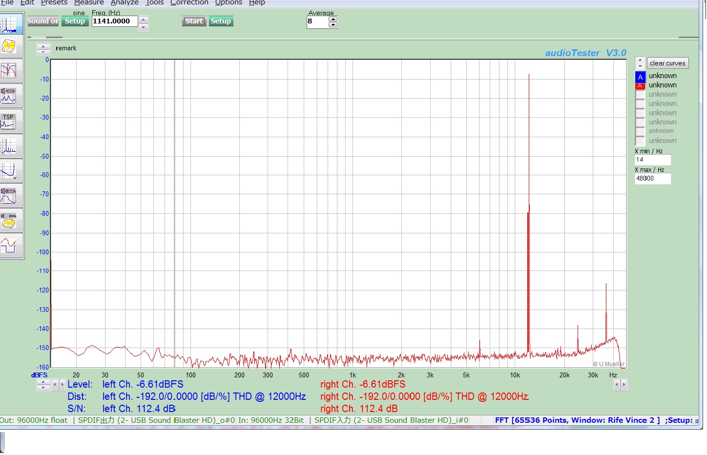Screen dimensions: 707x455
Task: Click the Freq. (Hz) input field
Action: (x=115, y=21)
